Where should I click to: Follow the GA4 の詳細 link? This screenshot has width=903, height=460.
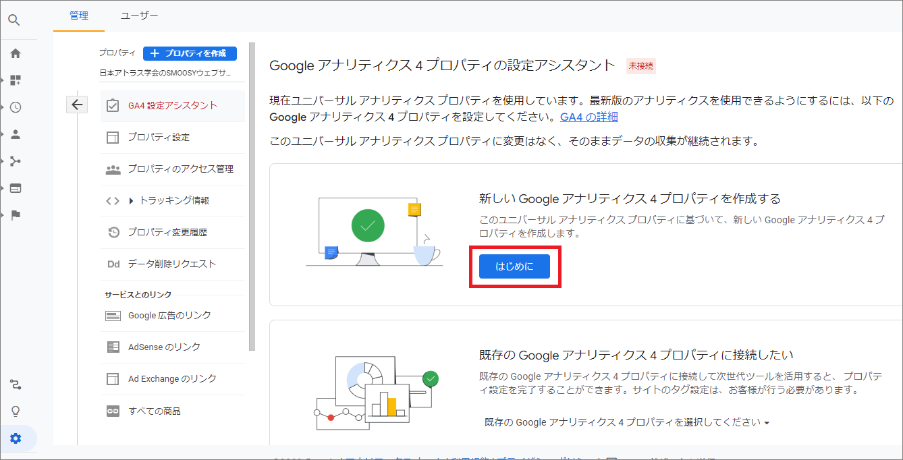click(589, 117)
